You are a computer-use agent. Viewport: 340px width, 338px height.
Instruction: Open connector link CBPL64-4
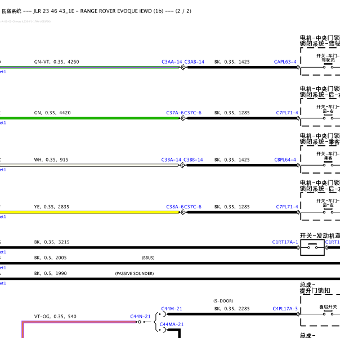point(285,160)
